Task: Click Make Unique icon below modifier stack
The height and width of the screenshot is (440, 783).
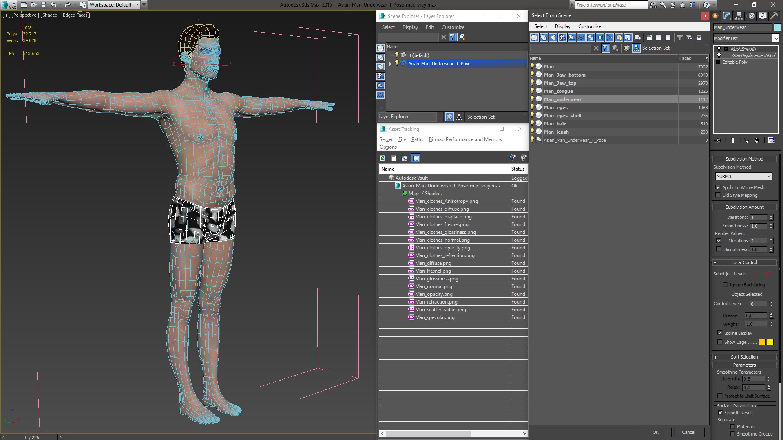Action: [747, 141]
